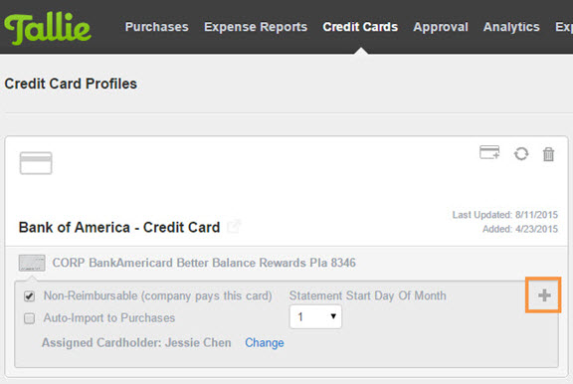The image size is (573, 384).
Task: Refresh the Bank of America card profile
Action: coord(521,154)
